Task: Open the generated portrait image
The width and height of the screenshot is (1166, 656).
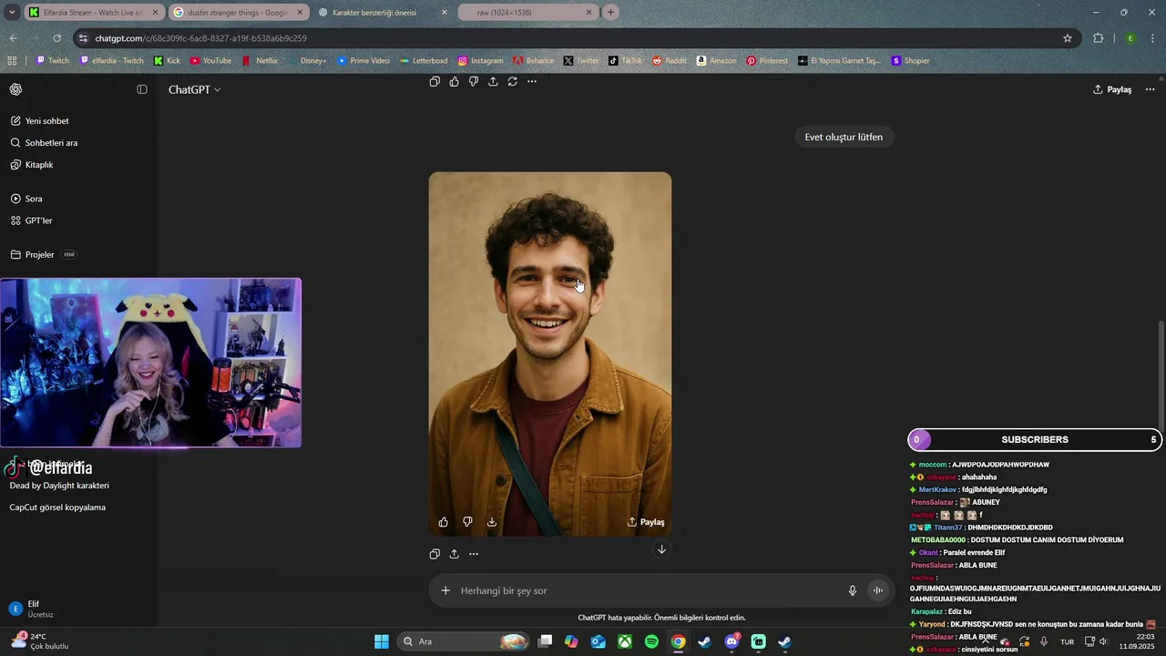Action: coord(550,354)
